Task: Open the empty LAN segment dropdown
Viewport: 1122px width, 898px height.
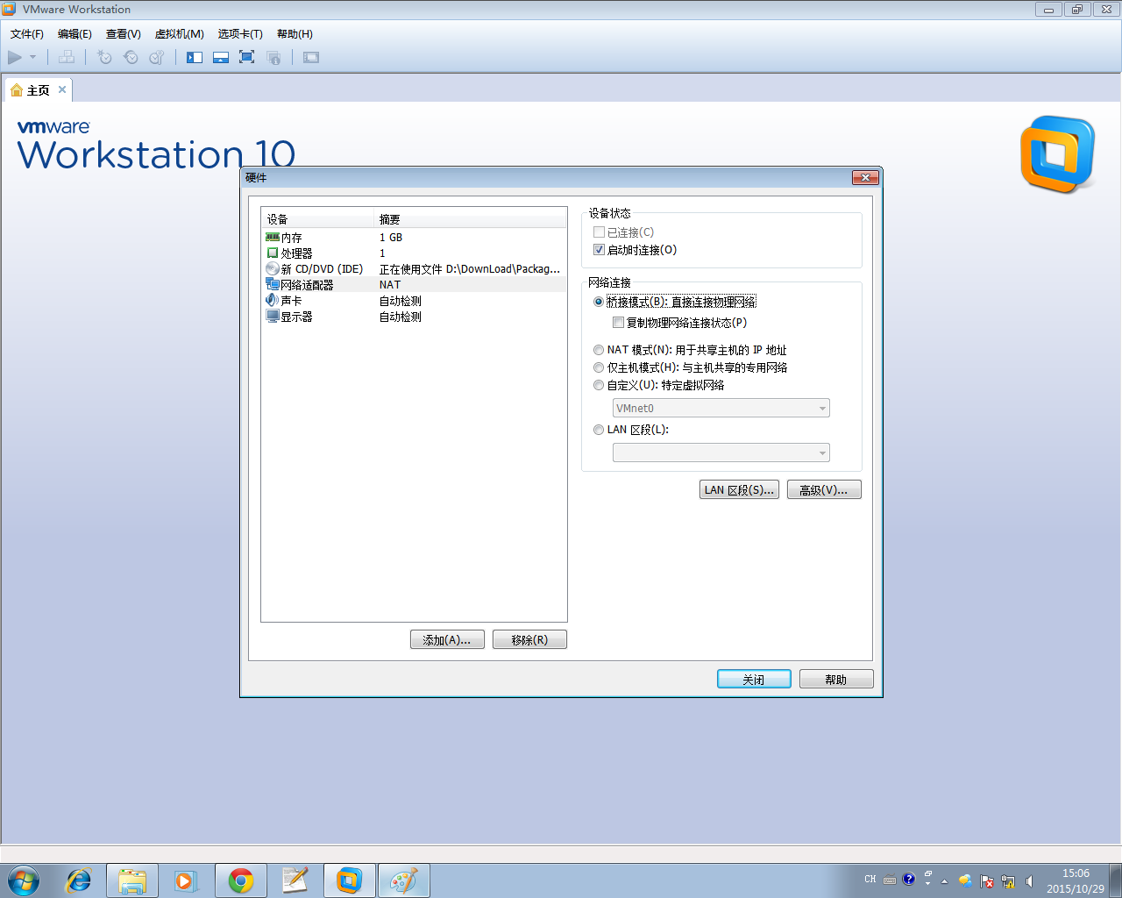Action: click(721, 453)
